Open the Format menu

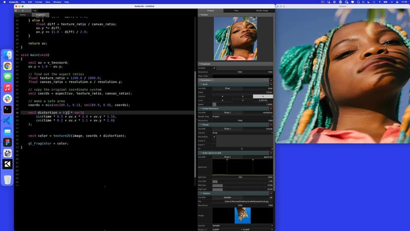click(39, 2)
